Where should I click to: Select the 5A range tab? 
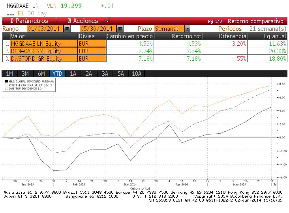(x=121, y=74)
